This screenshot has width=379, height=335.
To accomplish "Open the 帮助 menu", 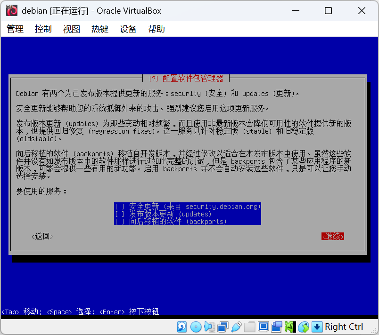I will coord(157,29).
